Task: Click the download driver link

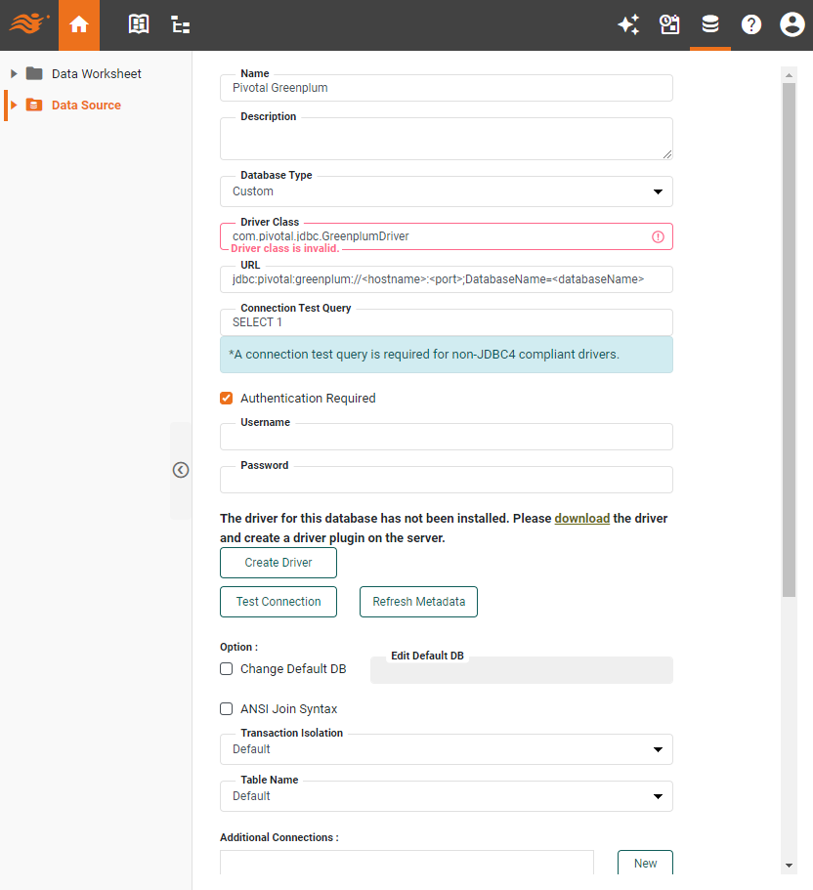Action: [x=581, y=518]
